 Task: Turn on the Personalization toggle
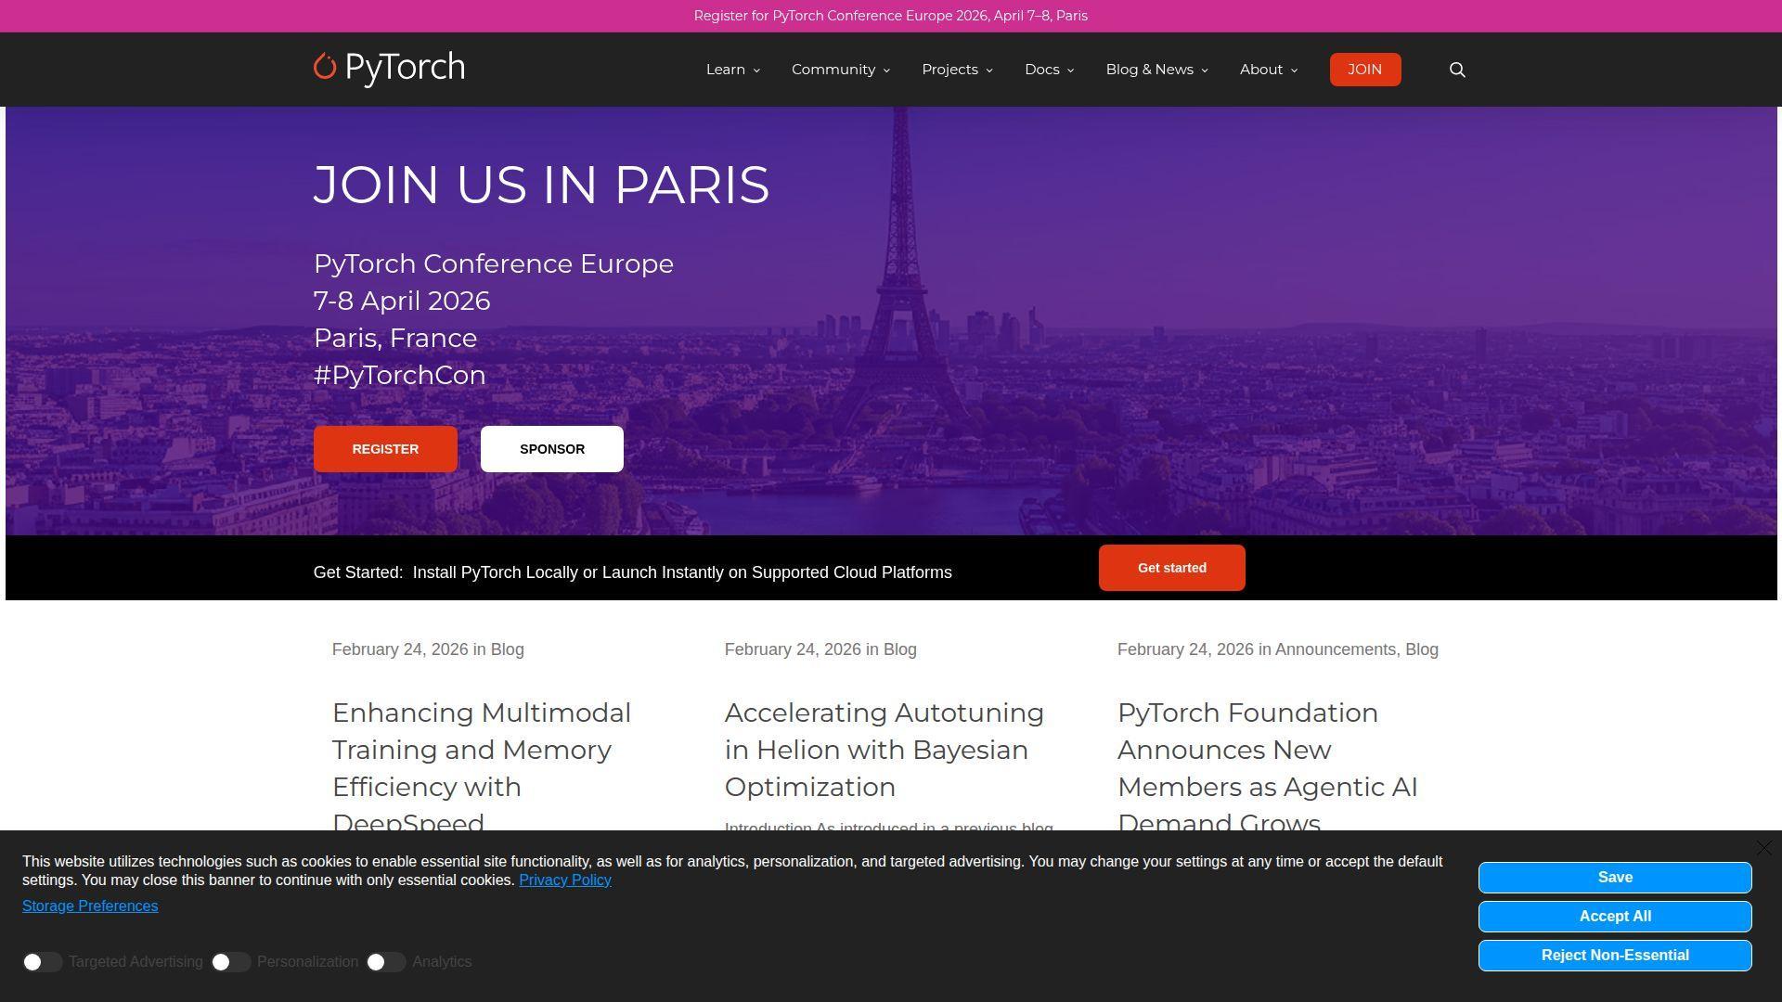230,962
